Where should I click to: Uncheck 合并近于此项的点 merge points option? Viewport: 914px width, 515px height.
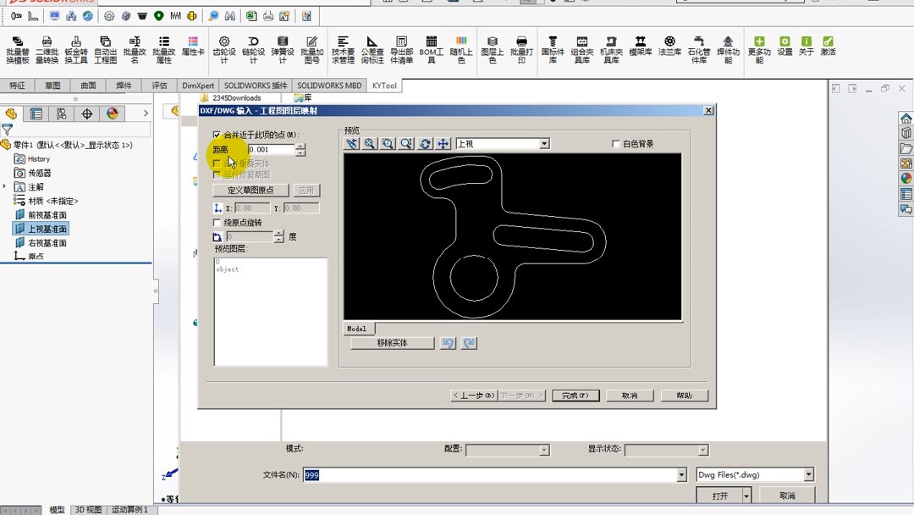pos(216,134)
